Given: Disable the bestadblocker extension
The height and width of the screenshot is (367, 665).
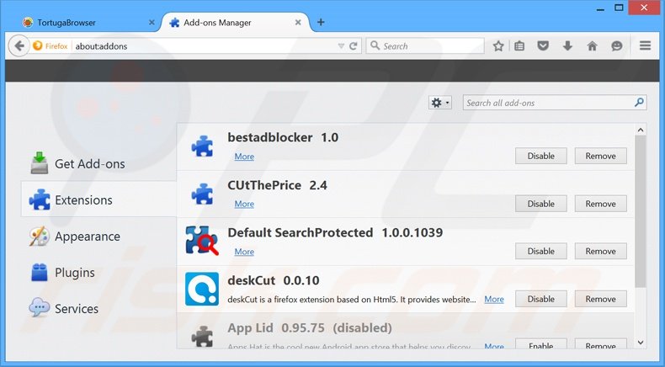Looking at the screenshot, I should pos(540,156).
